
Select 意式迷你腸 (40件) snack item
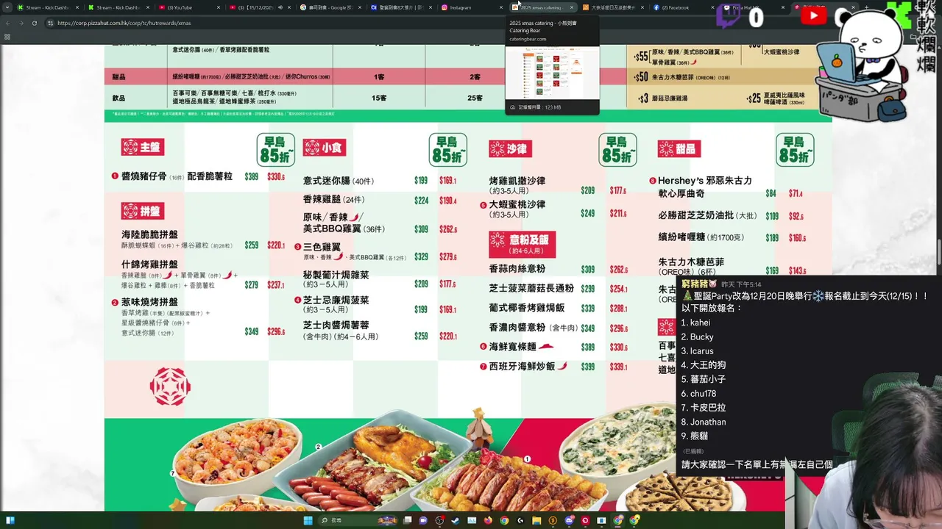(x=339, y=181)
